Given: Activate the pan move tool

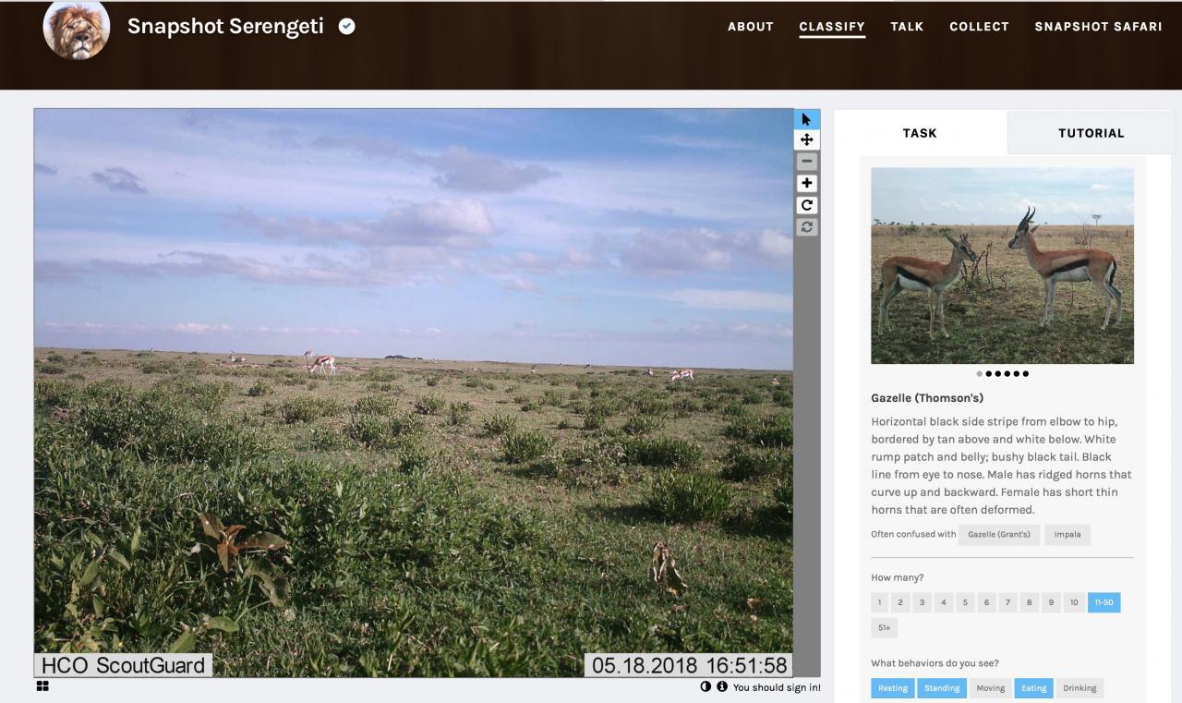Looking at the screenshot, I should coord(806,139).
